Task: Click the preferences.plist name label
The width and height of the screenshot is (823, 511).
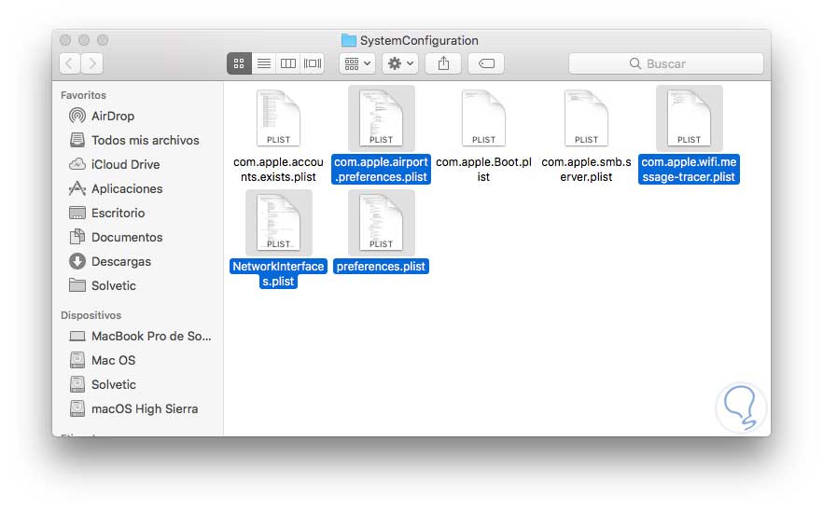Action: tap(381, 267)
